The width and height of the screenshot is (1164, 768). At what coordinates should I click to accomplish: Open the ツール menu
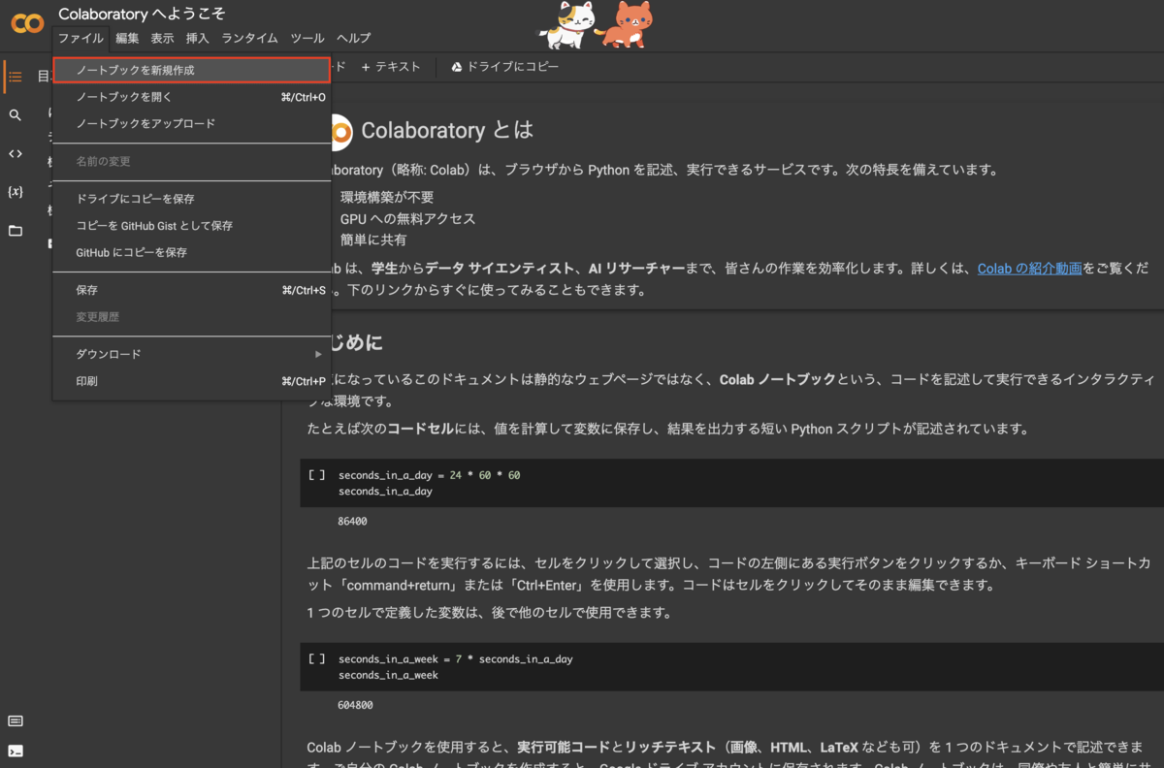pos(307,39)
